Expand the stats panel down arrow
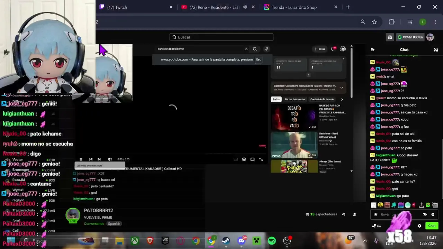The height and width of the screenshot is (249, 443). coord(308,75)
